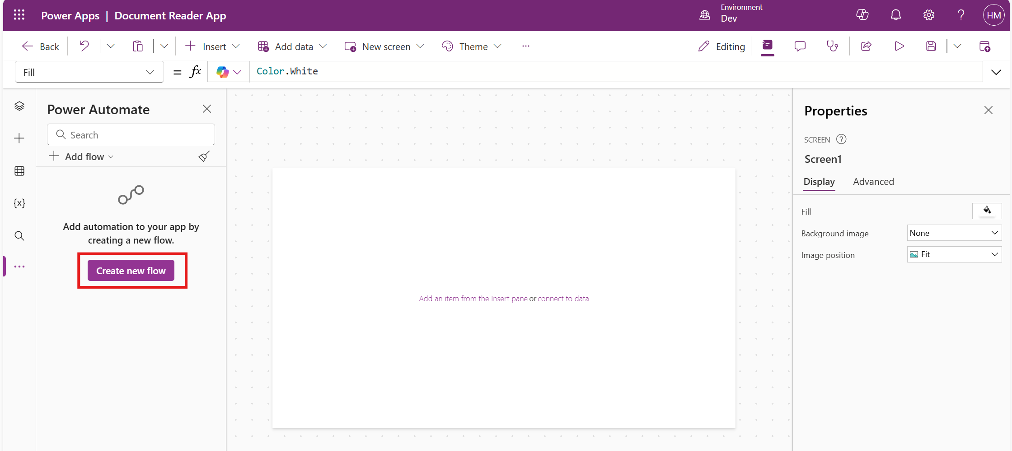Expand the formula bar chevron
This screenshot has width=1012, height=451.
996,72
